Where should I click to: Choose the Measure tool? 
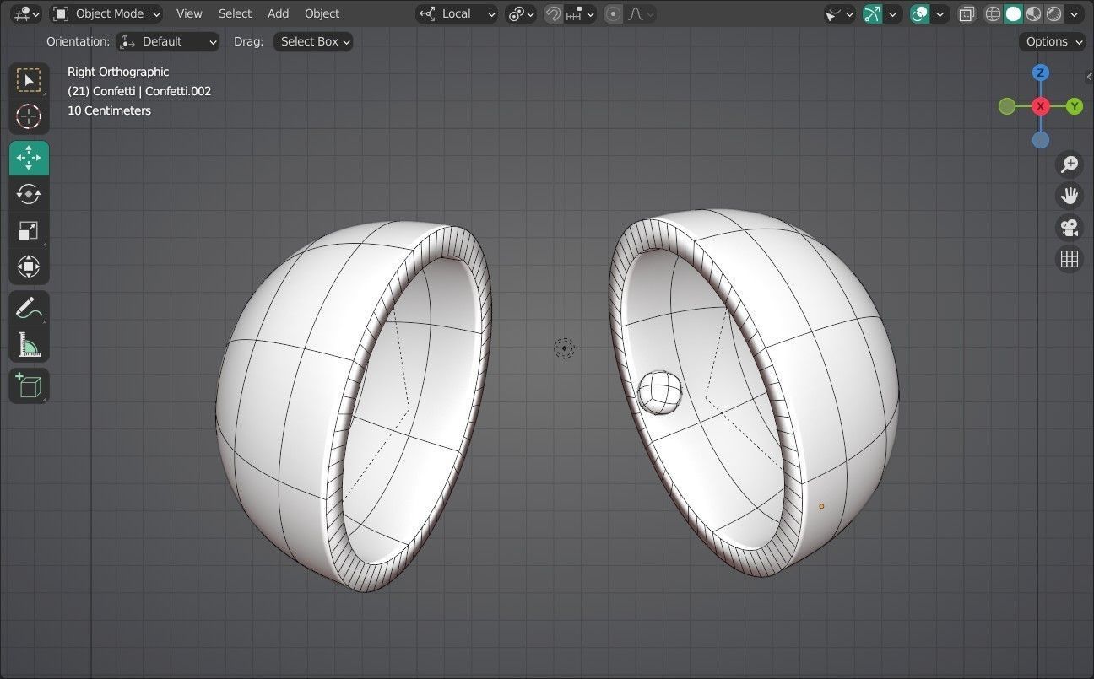tap(29, 344)
